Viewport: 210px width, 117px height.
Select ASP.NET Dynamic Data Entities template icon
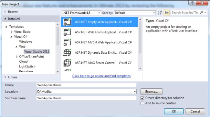pos(67,53)
